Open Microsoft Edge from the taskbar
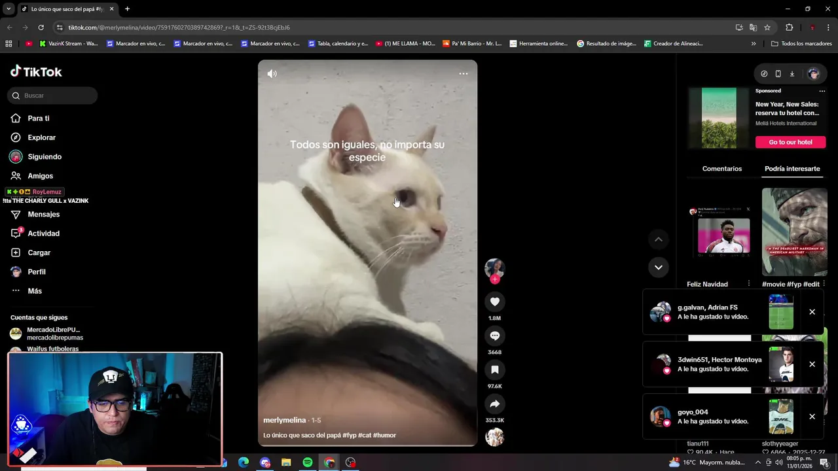Image resolution: width=838 pixels, height=471 pixels. point(244,462)
